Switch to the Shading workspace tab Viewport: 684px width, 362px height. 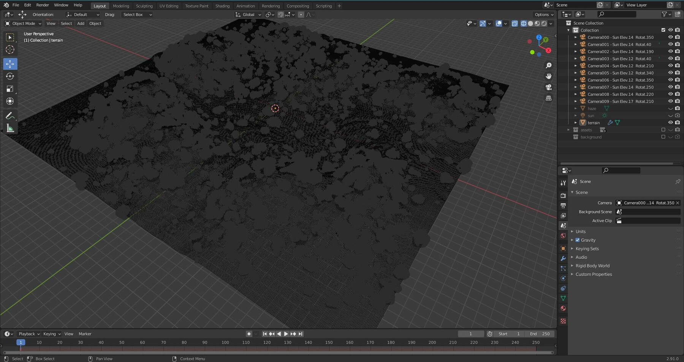click(222, 6)
